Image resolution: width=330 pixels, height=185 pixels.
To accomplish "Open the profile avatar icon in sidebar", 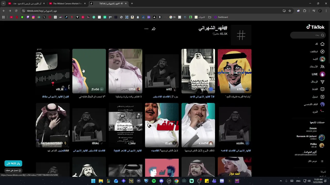I will 322,104.
